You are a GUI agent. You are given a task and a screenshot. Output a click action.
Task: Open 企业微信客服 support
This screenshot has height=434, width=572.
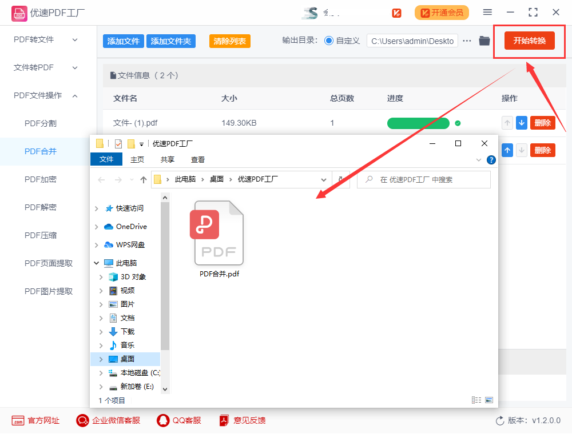(x=108, y=420)
